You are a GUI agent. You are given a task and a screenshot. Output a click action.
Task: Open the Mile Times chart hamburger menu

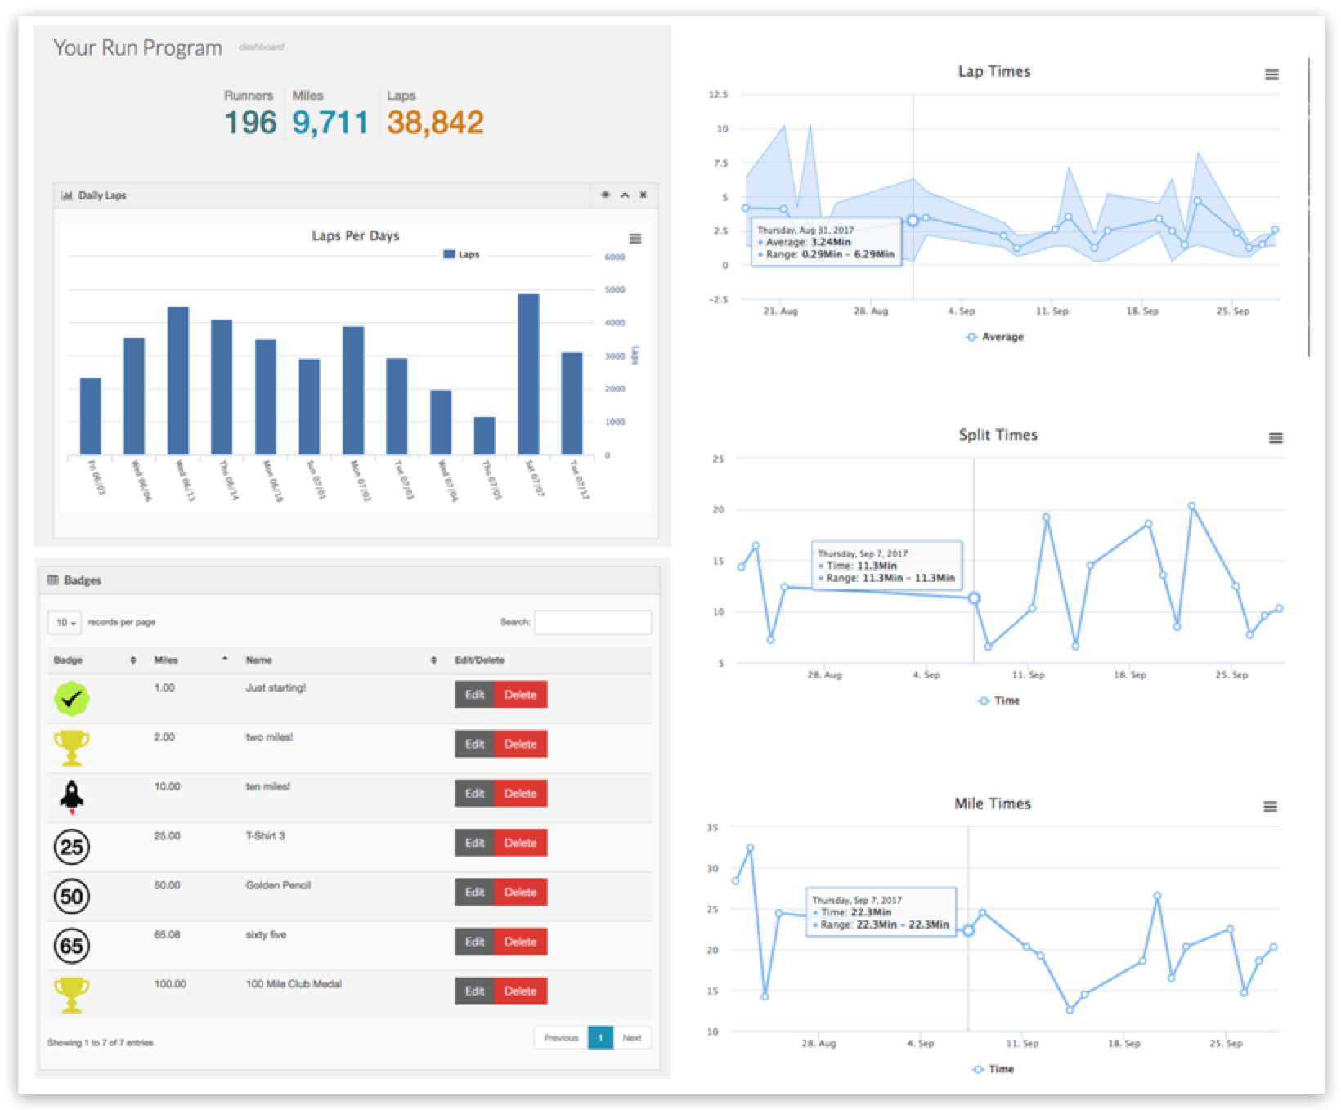tap(1270, 807)
